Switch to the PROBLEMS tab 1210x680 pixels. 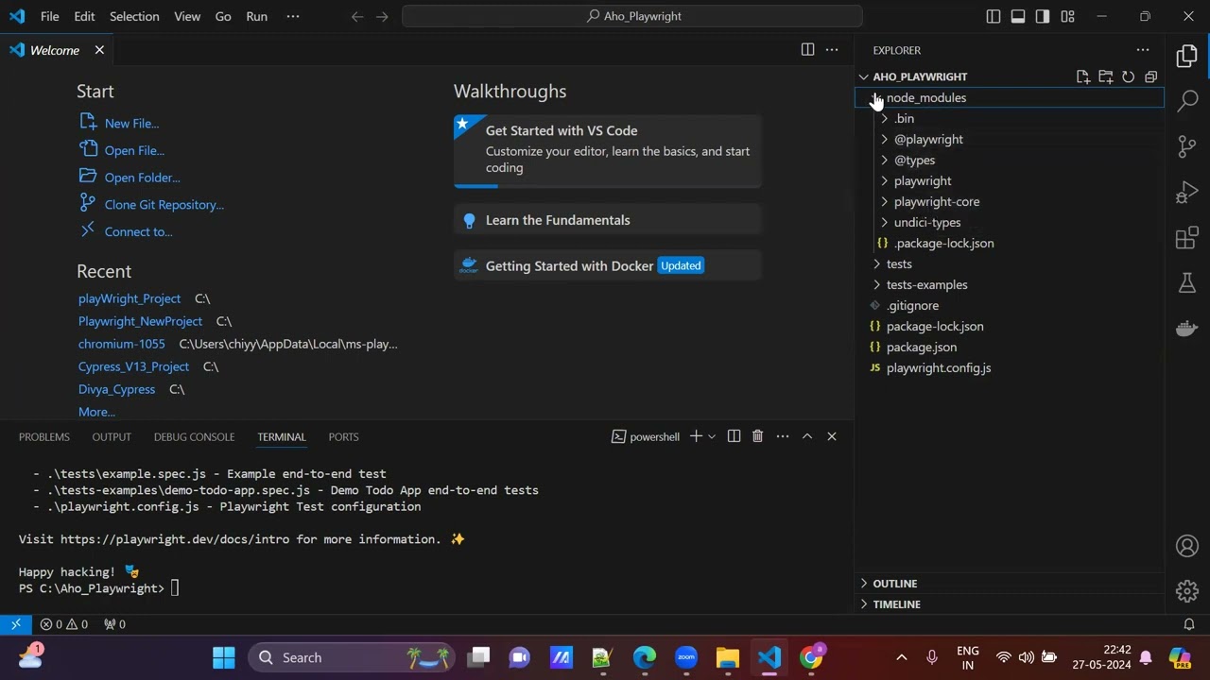[44, 436]
